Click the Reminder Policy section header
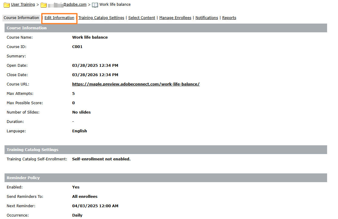This screenshot has height=219, width=338. [x=166, y=178]
